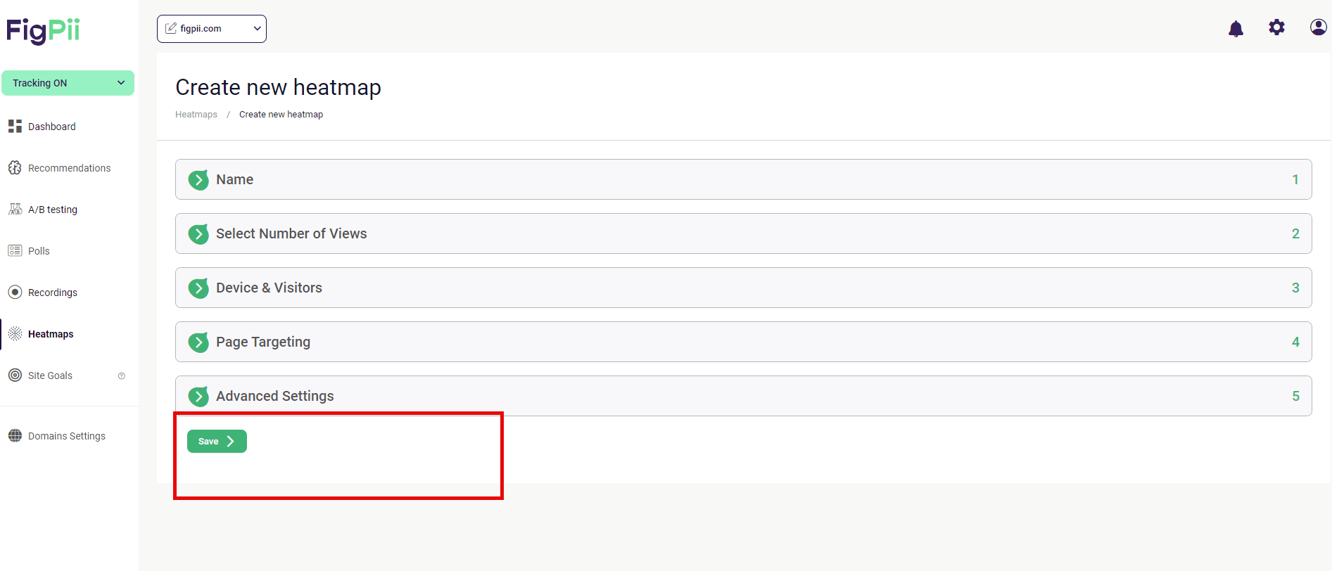Screen dimensions: 1332x571
Task: Click the Dashboard sidebar icon
Action: click(x=15, y=127)
